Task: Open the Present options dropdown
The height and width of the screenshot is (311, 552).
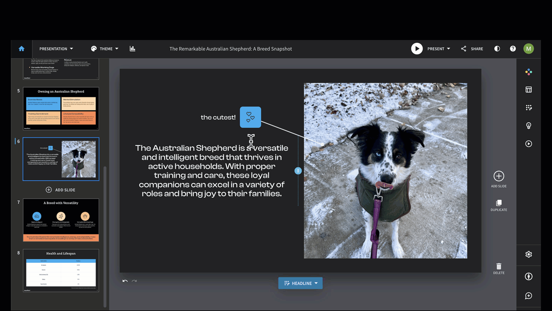Action: point(439,49)
